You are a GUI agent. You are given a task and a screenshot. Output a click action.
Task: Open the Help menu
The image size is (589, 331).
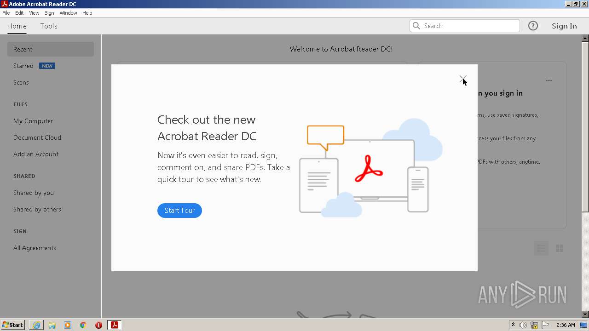87,13
